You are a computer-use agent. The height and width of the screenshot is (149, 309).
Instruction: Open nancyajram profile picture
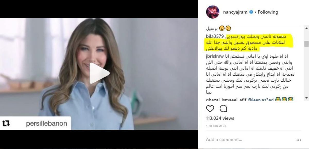point(213,12)
